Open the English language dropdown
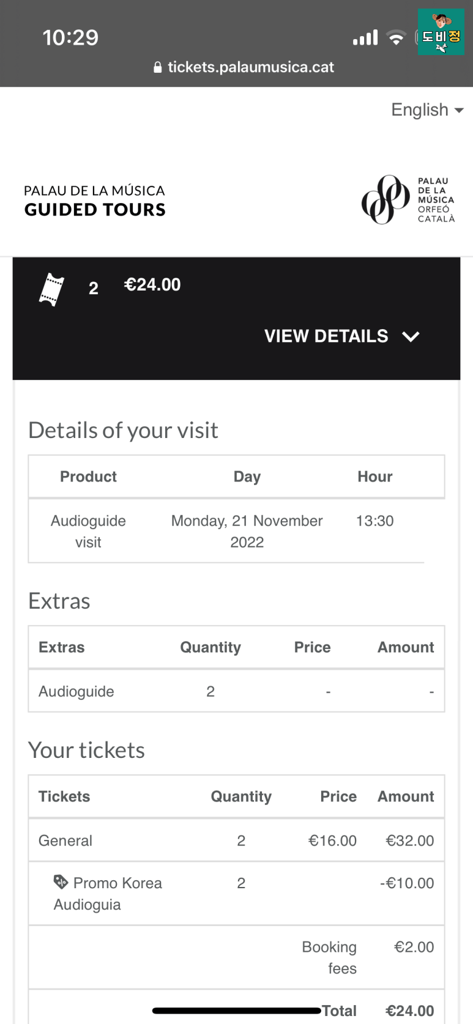 point(427,109)
